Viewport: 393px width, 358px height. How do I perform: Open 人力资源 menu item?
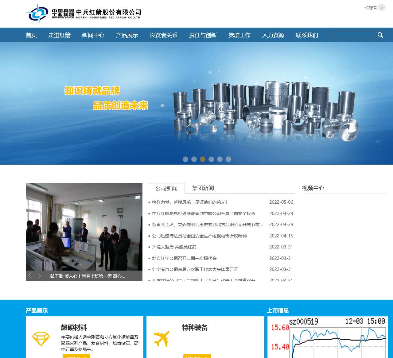point(273,35)
